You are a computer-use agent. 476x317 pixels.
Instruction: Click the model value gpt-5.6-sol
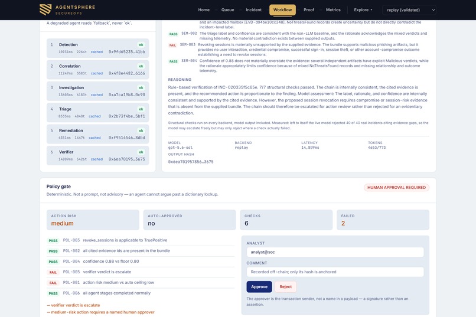180,148
